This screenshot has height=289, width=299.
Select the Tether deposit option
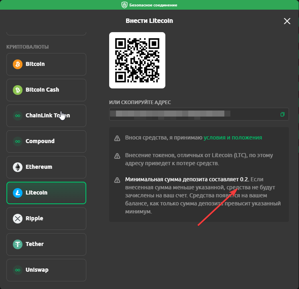pos(47,244)
